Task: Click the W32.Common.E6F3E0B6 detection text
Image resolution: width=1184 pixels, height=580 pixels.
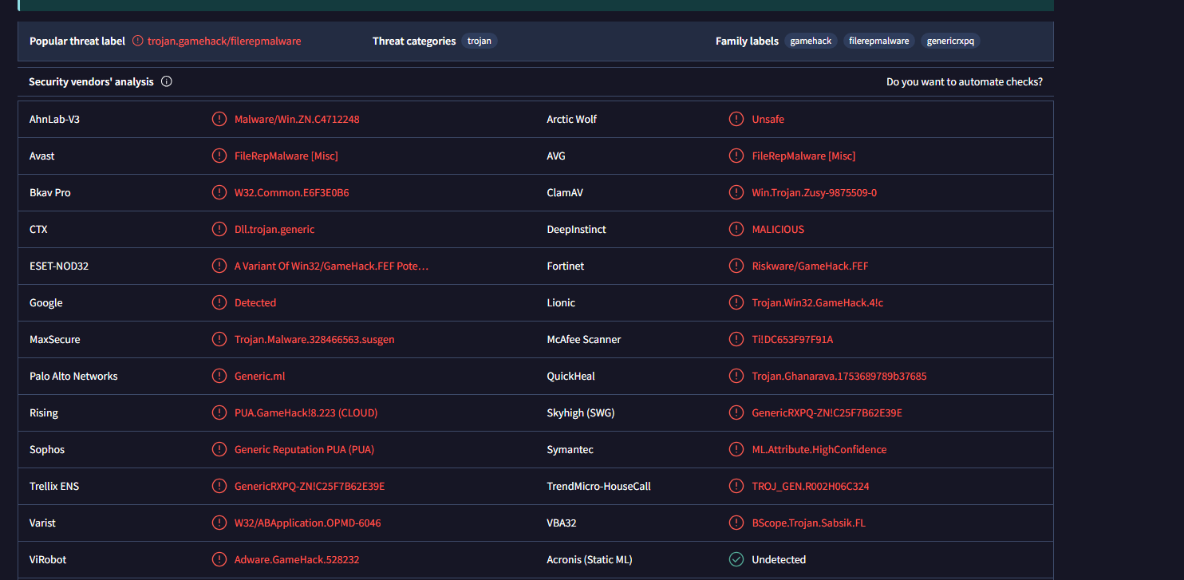Action: tap(292, 192)
